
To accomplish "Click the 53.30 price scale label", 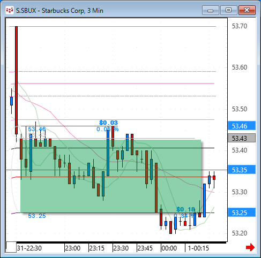I will (x=240, y=192).
